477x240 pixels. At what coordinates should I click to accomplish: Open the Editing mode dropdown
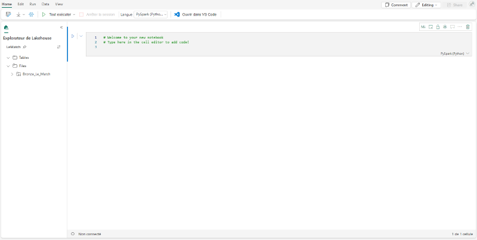tap(426, 5)
